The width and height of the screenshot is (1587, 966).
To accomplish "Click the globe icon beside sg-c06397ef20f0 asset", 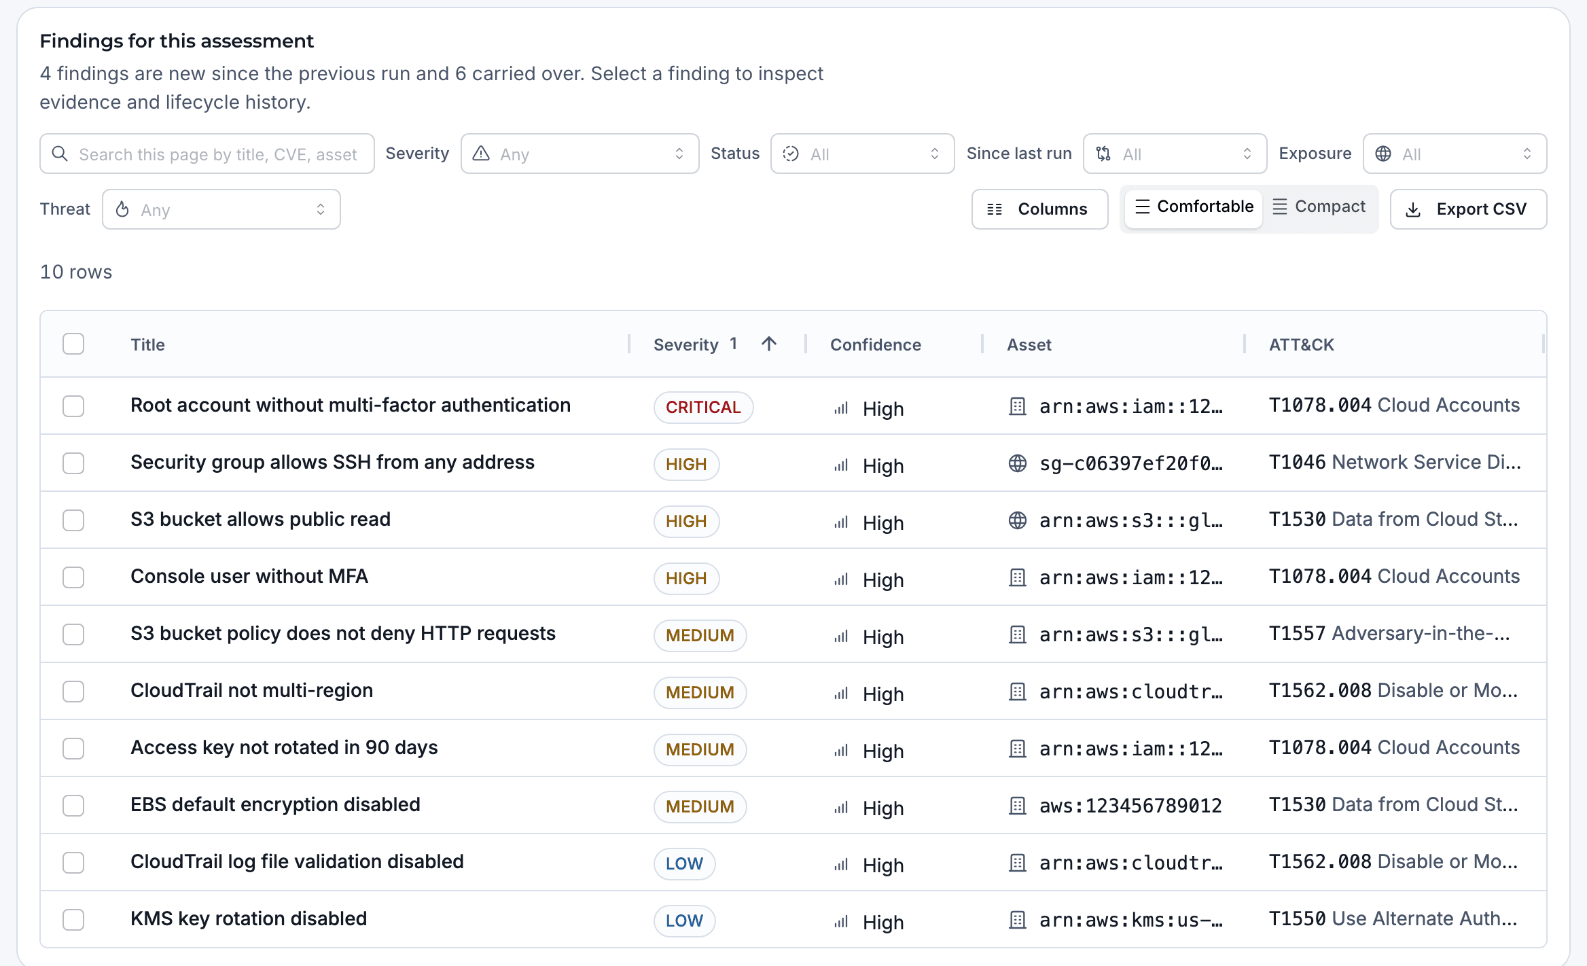I will [1017, 463].
